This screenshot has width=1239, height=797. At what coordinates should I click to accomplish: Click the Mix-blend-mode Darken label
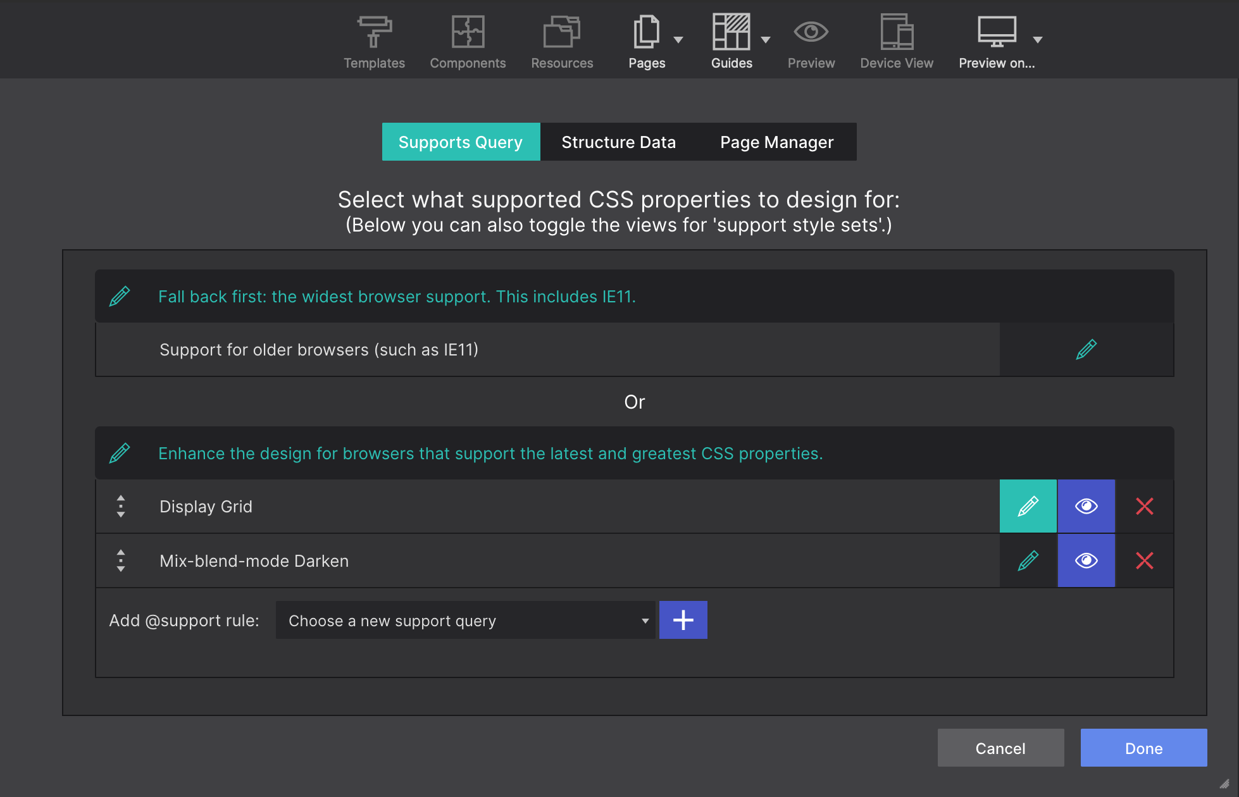pos(254,561)
